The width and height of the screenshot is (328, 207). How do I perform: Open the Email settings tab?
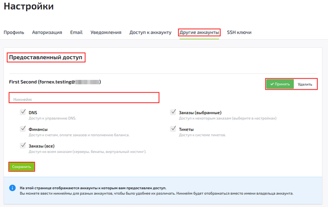[76, 32]
